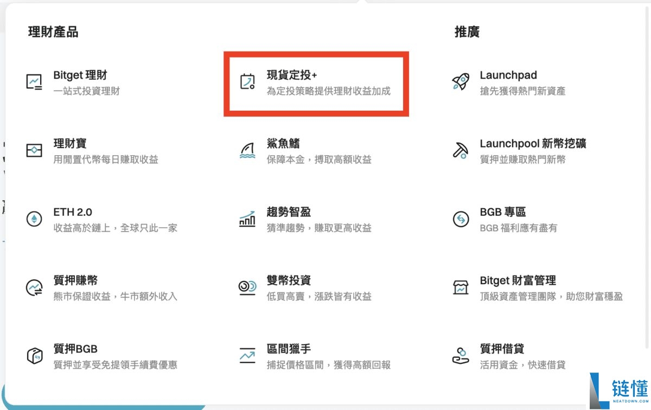Viewport: 651px width, 410px height.
Task: Select the 區間獵手 range icon
Action: [248, 356]
